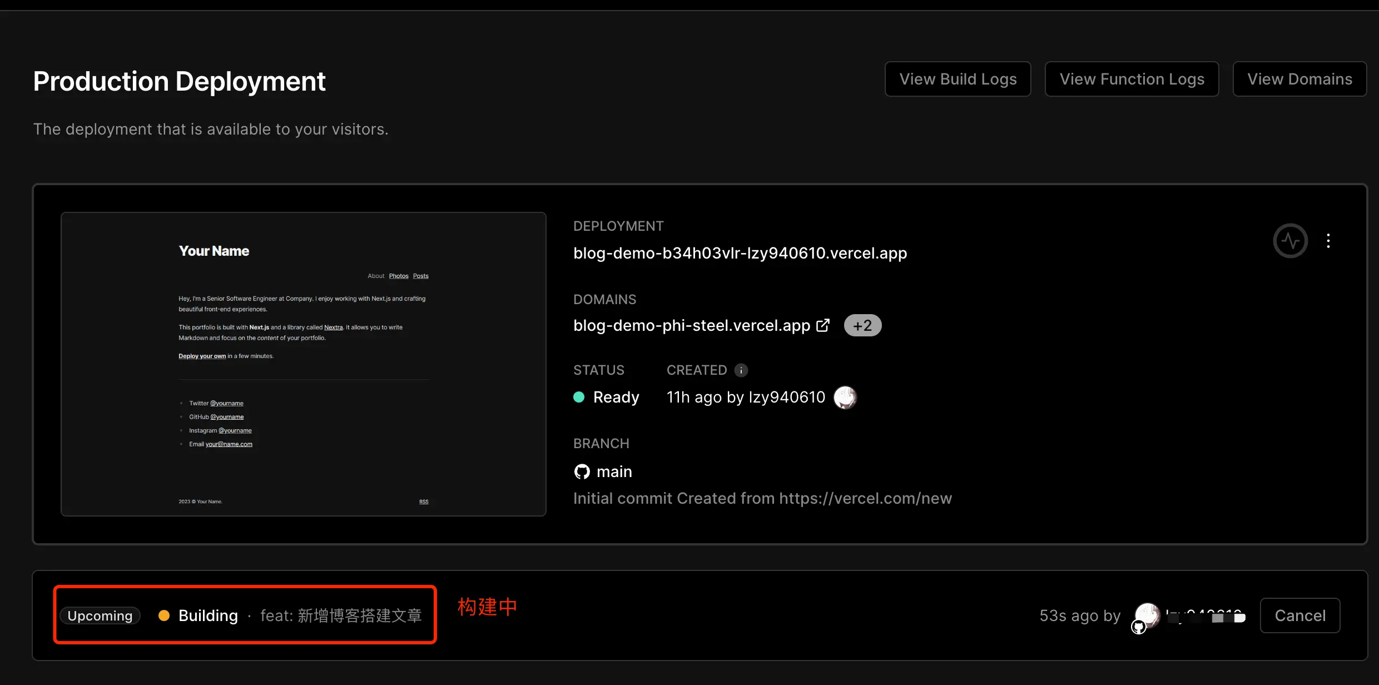Open the blog-demo-b34h03vlr deployment URL
1379x685 pixels.
click(x=740, y=253)
